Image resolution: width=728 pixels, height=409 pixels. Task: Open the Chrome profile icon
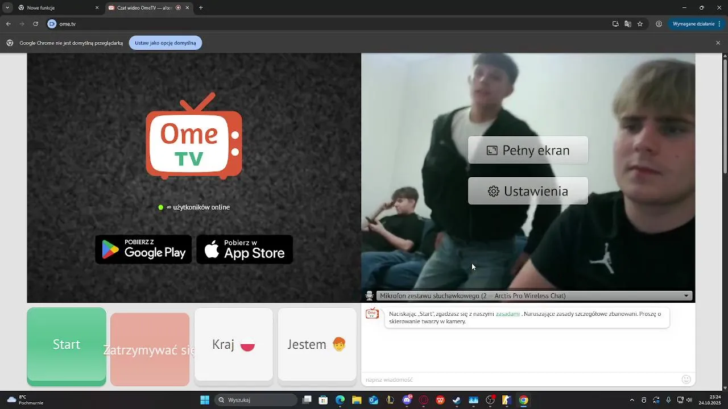pos(659,24)
